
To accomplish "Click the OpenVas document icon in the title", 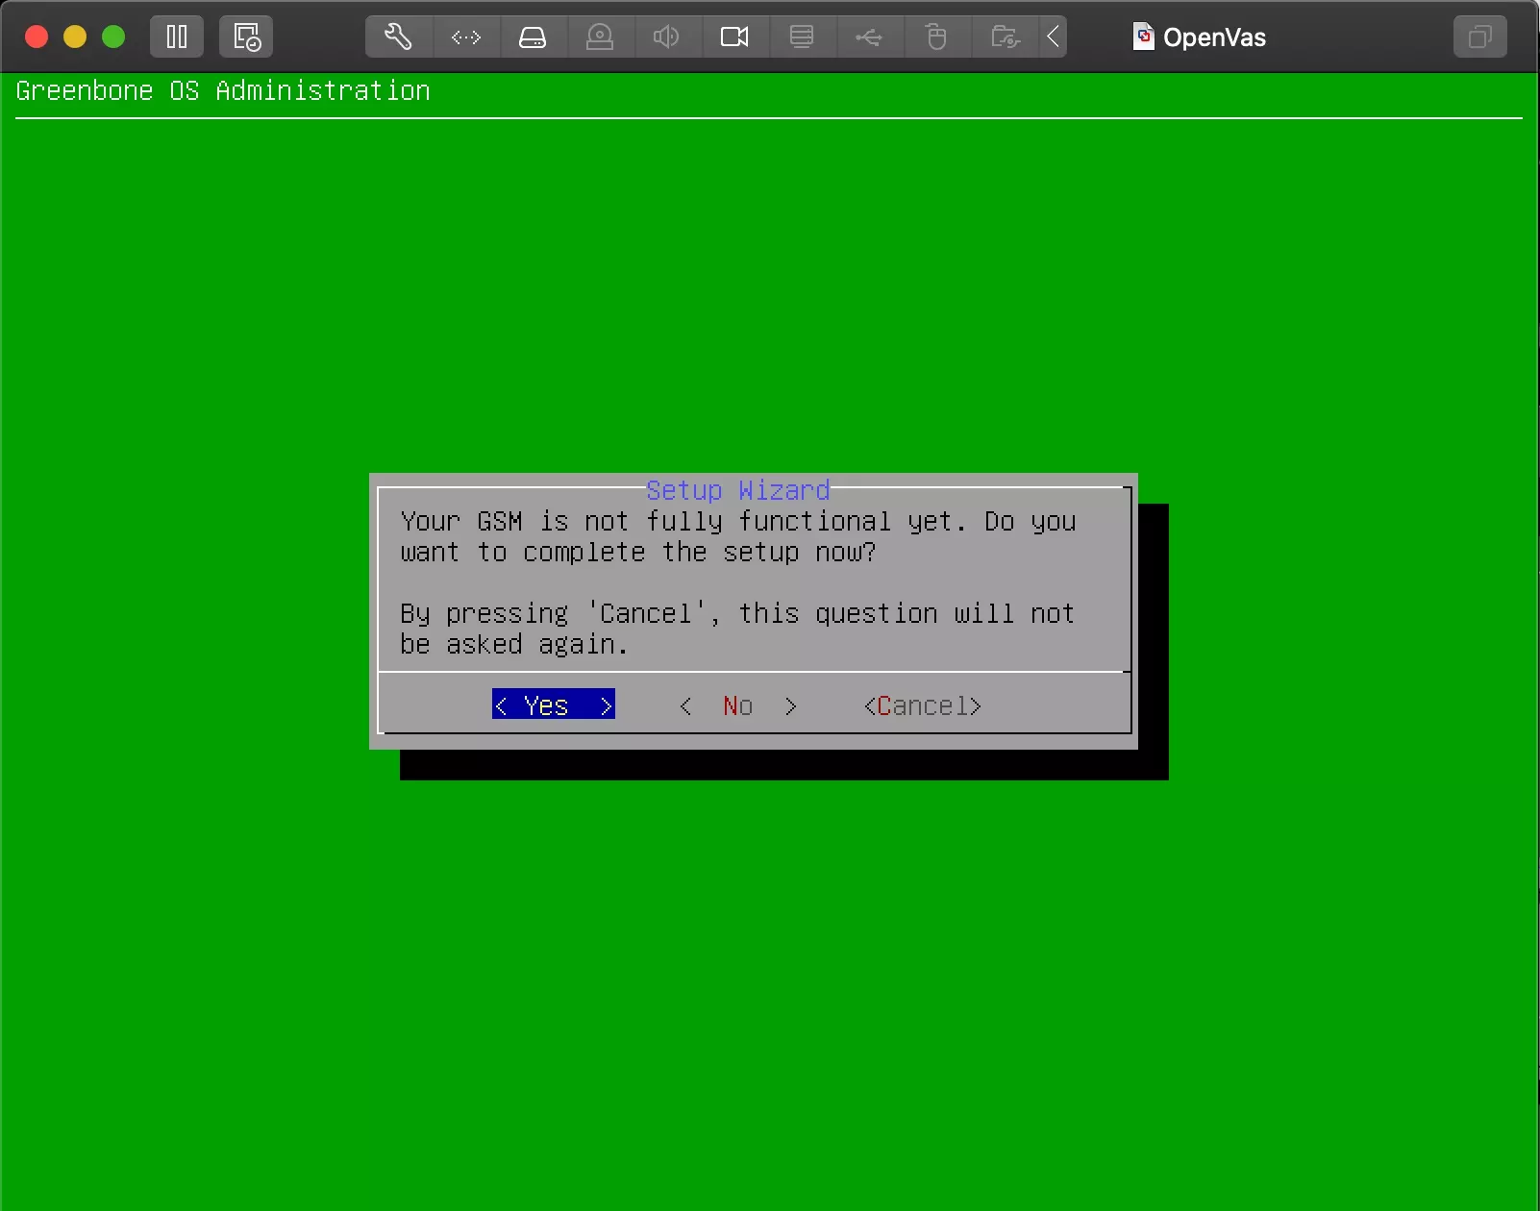I will pyautogui.click(x=1143, y=37).
